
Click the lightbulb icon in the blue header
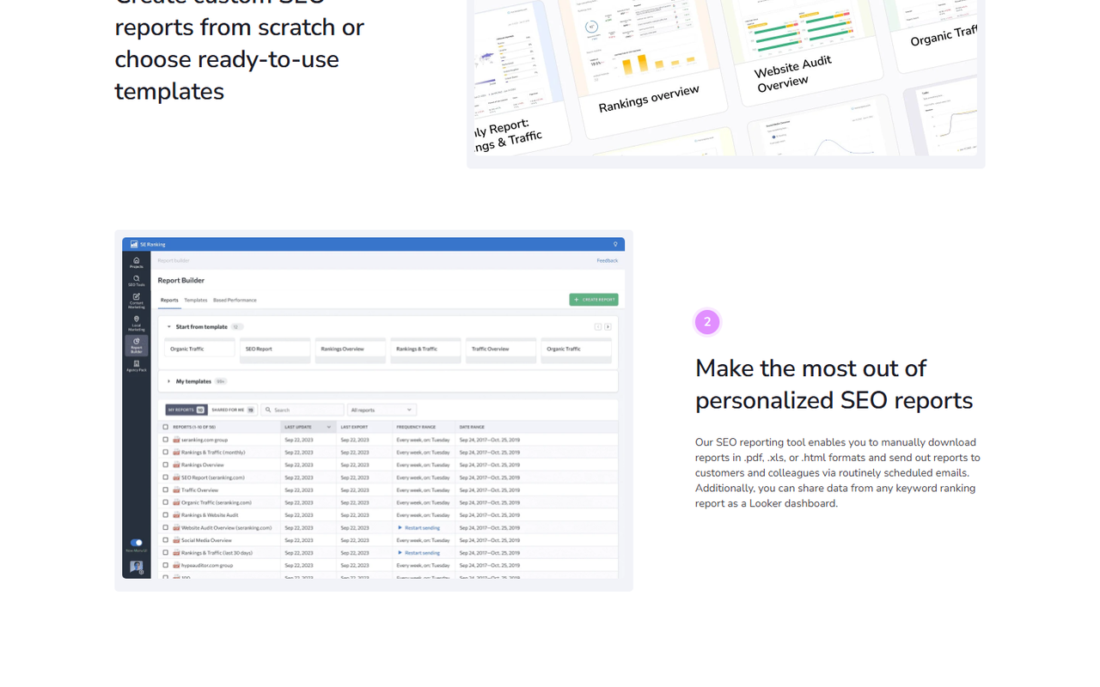click(x=615, y=244)
